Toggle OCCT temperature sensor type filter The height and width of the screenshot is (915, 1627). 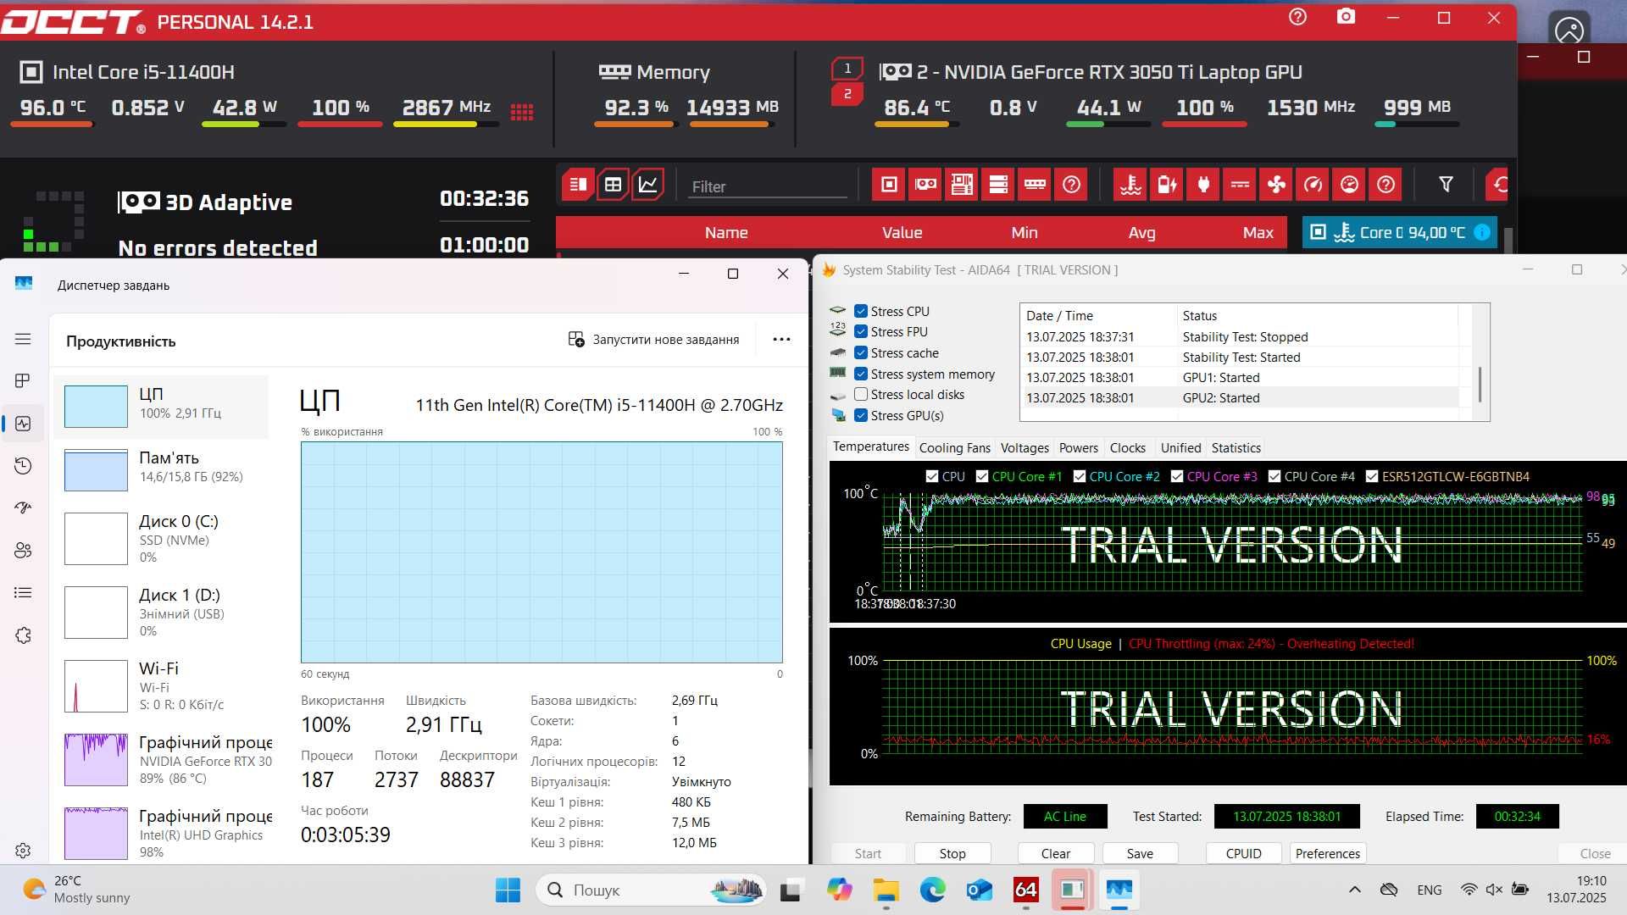(1130, 184)
